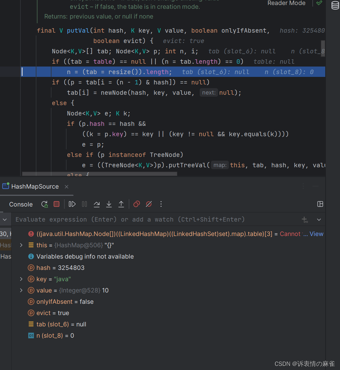Click the highlighted resize() execution line

pos(173,72)
